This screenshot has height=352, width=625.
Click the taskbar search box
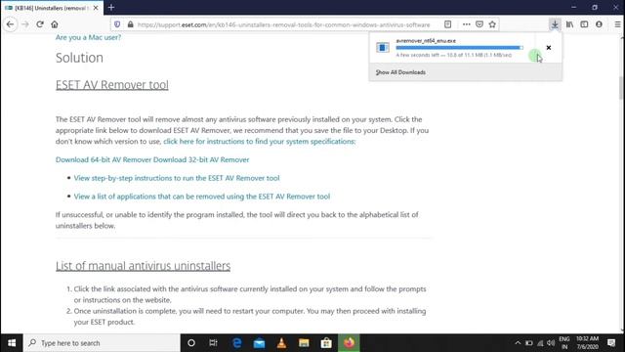[x=102, y=343]
